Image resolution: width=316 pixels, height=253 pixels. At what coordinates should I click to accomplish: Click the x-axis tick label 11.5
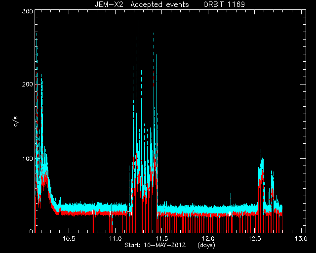point(162,239)
